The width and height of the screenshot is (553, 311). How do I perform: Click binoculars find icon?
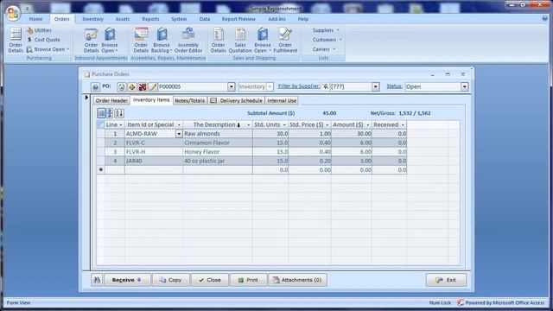[x=97, y=280]
